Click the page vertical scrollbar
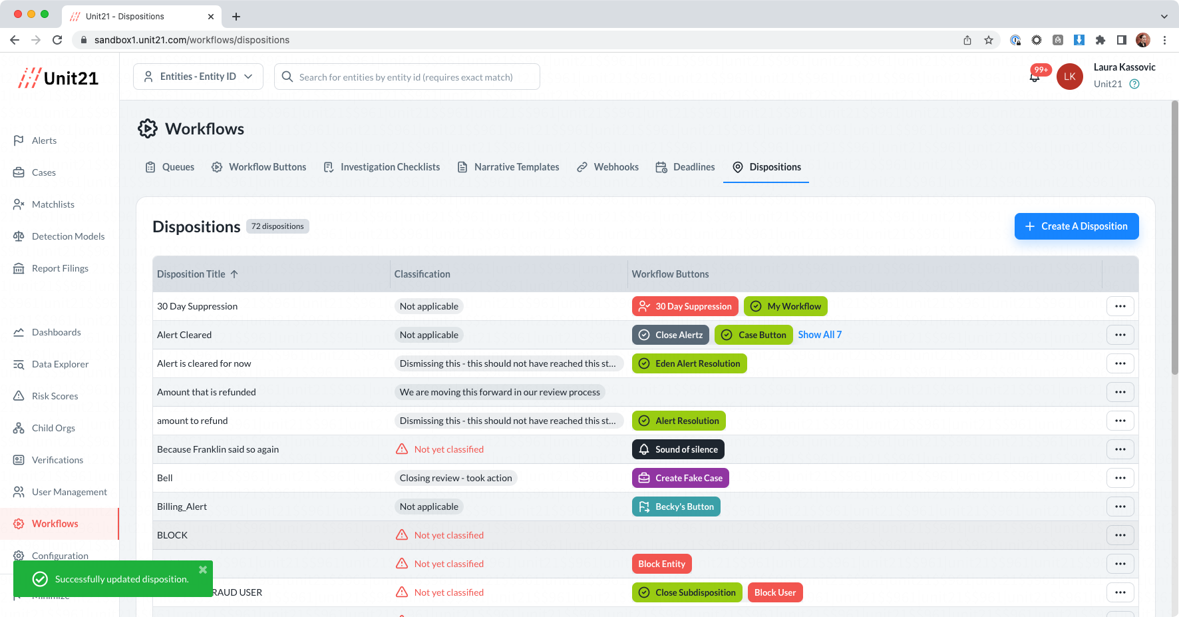The width and height of the screenshot is (1179, 617). [1174, 238]
